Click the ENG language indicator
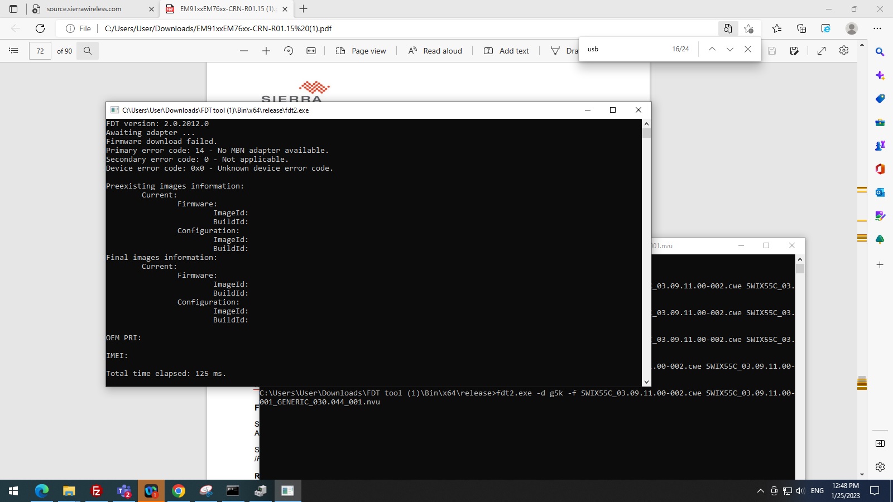This screenshot has width=893, height=502. 817,491
